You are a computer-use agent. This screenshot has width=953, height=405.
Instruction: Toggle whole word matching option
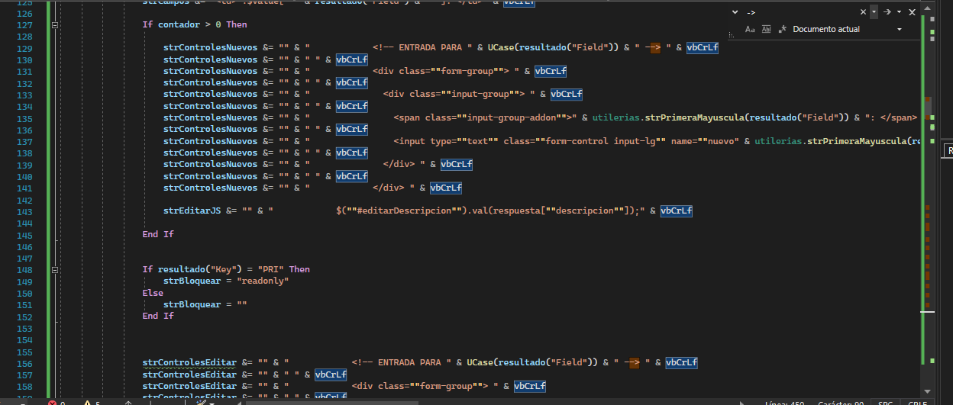coord(766,29)
